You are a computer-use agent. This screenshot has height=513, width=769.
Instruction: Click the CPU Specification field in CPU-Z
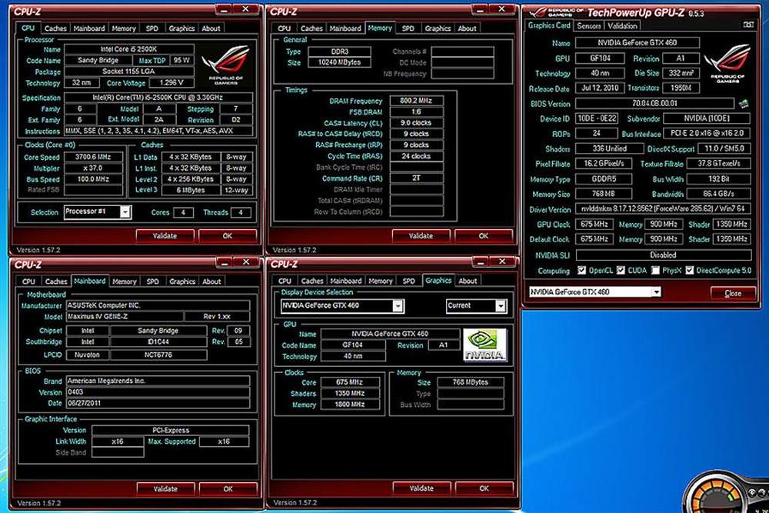click(158, 98)
